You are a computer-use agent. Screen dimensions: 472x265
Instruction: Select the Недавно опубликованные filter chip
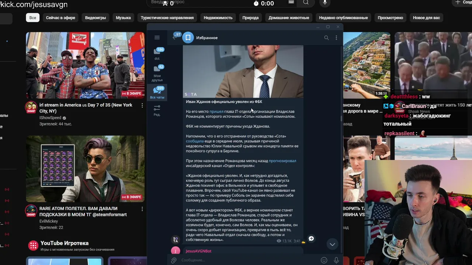coord(343,18)
